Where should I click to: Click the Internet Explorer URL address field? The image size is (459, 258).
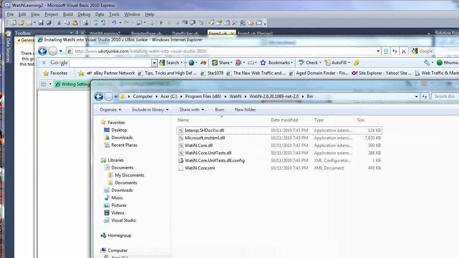[x=224, y=51]
